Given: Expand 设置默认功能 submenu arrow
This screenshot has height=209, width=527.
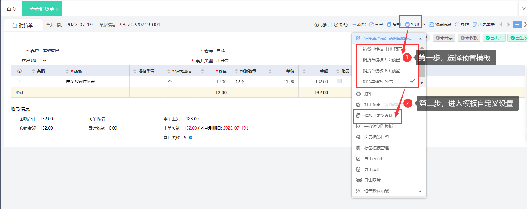Looking at the screenshot, I should pyautogui.click(x=420, y=191).
